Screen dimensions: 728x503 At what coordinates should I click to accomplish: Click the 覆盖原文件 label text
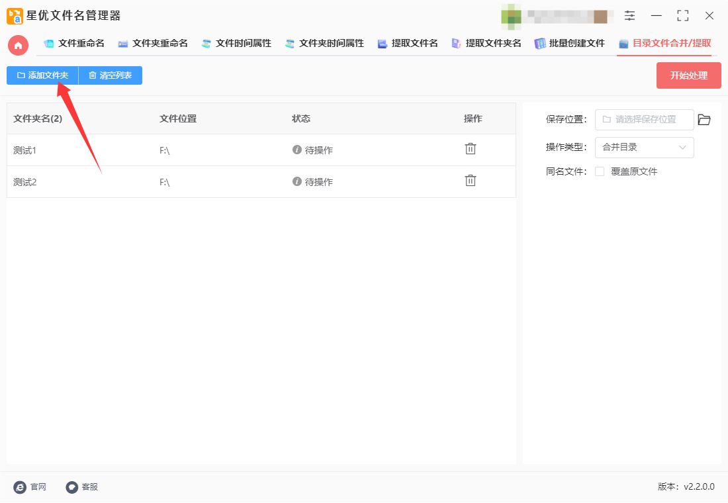(x=634, y=171)
